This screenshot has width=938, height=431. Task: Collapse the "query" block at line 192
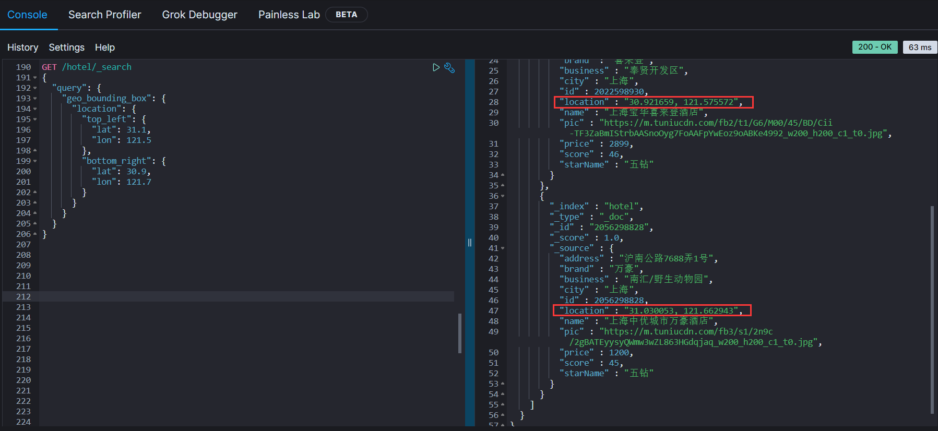tap(35, 88)
